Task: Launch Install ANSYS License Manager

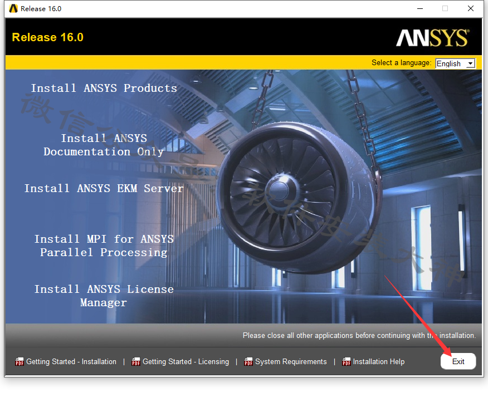Action: point(104,296)
